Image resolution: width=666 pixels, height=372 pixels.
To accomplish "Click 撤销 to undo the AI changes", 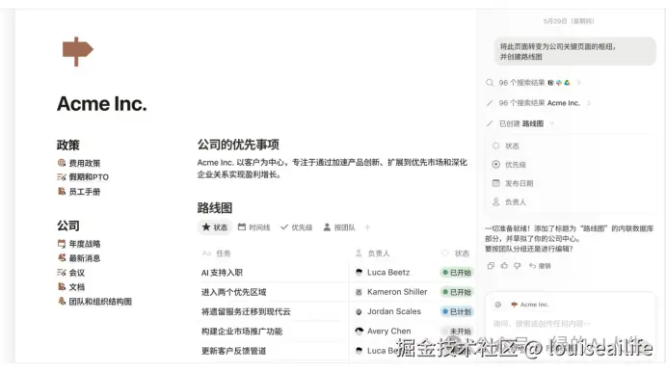I will pos(540,266).
